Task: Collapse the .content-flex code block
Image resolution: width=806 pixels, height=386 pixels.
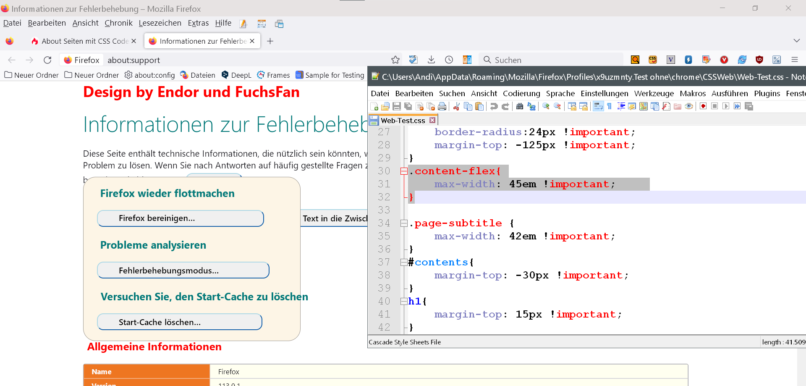Action: click(x=404, y=171)
